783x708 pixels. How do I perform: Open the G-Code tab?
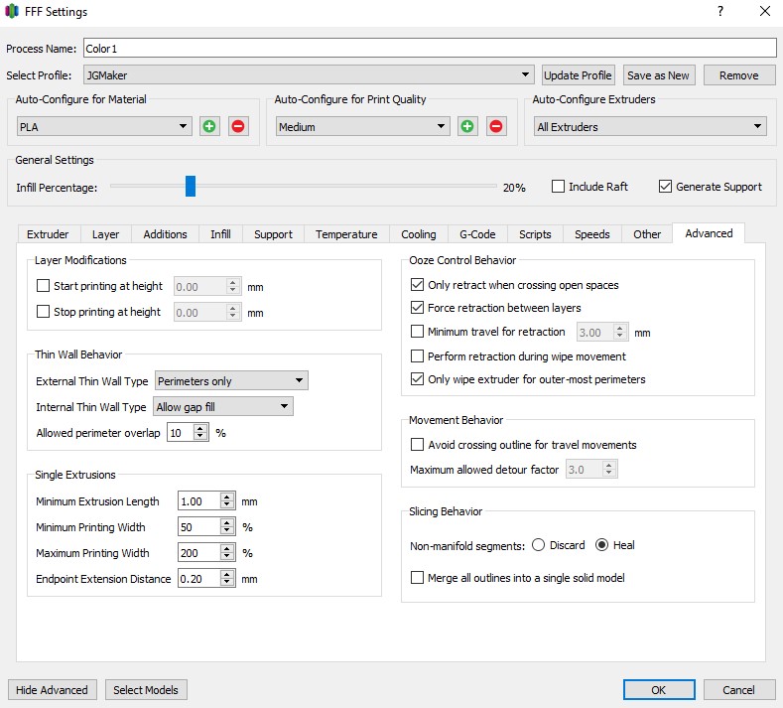[x=477, y=234]
